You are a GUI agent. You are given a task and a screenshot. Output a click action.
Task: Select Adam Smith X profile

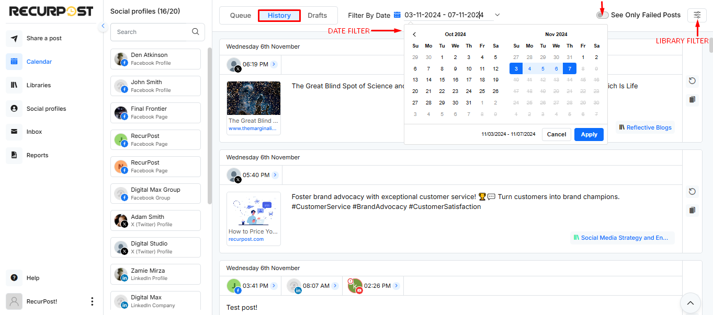point(156,220)
